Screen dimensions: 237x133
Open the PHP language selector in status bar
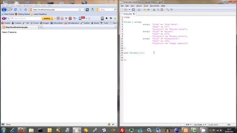click(x=188, y=125)
